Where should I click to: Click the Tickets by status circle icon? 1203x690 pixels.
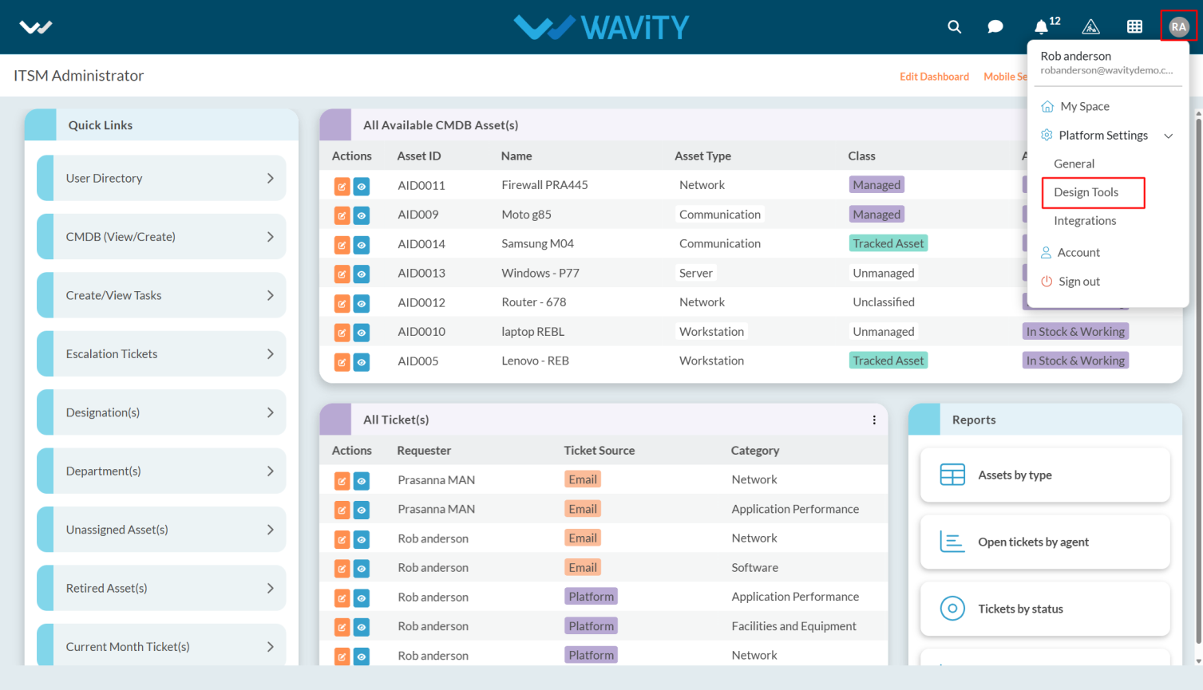coord(952,609)
